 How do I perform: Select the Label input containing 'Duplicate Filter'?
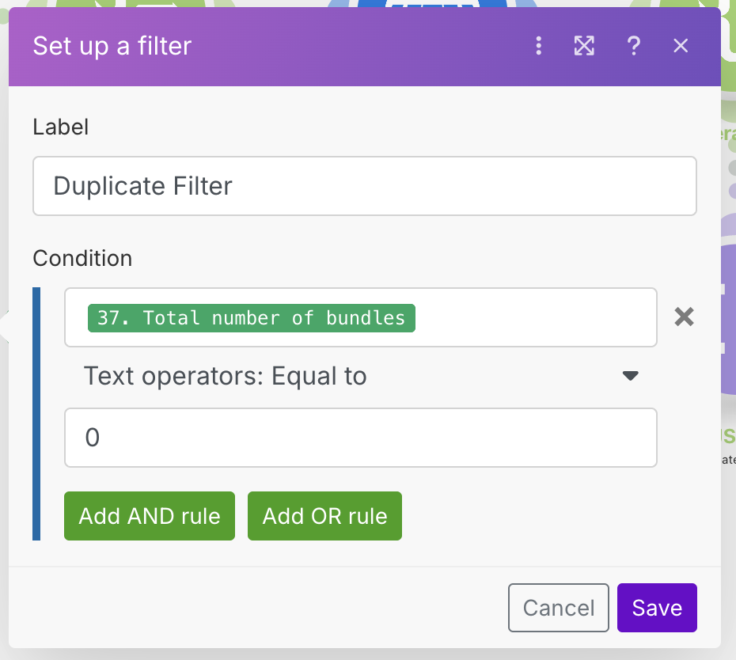click(365, 186)
